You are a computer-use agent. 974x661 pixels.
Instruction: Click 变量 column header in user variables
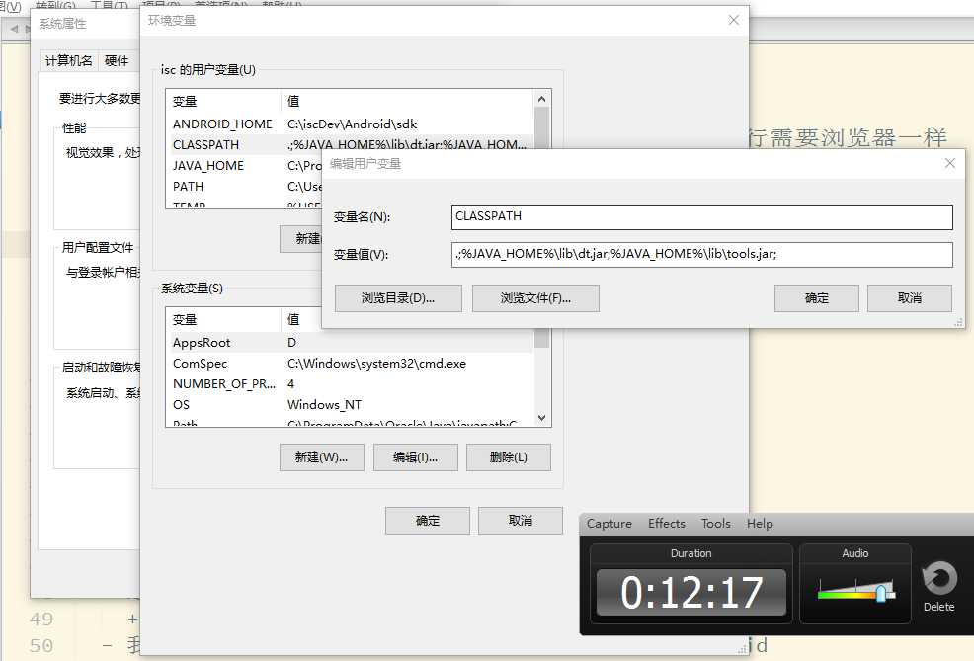pyautogui.click(x=223, y=101)
